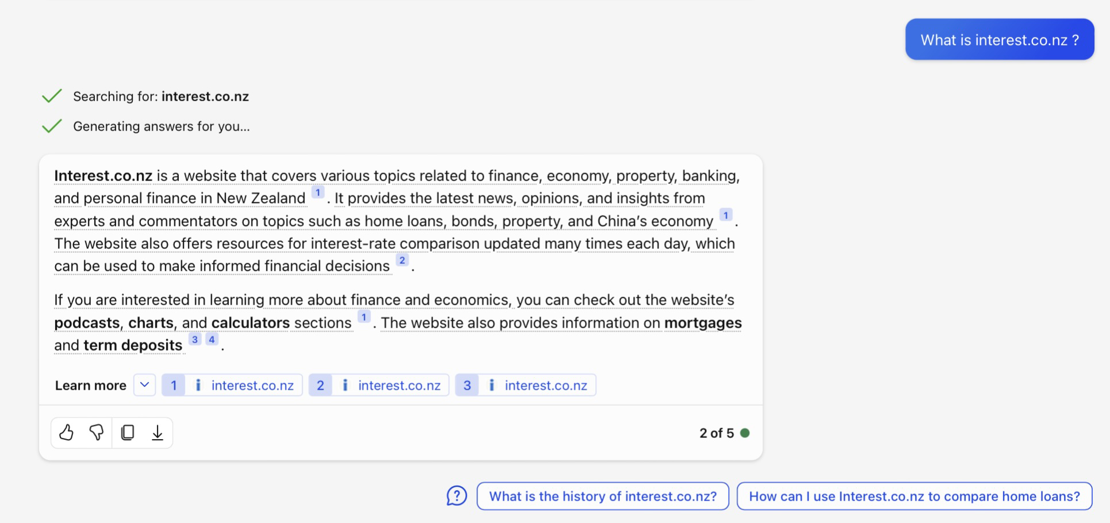Click citation superscript 3 after term deposits
This screenshot has height=523, width=1110.
[195, 340]
